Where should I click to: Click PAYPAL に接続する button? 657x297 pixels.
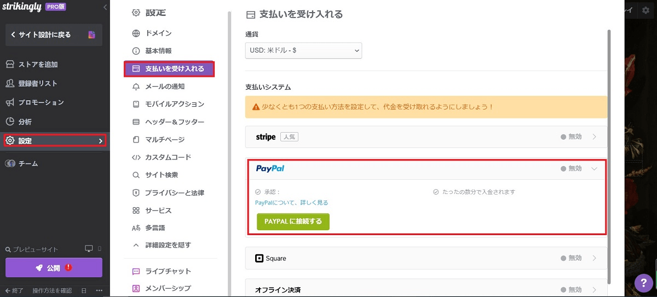[293, 221]
